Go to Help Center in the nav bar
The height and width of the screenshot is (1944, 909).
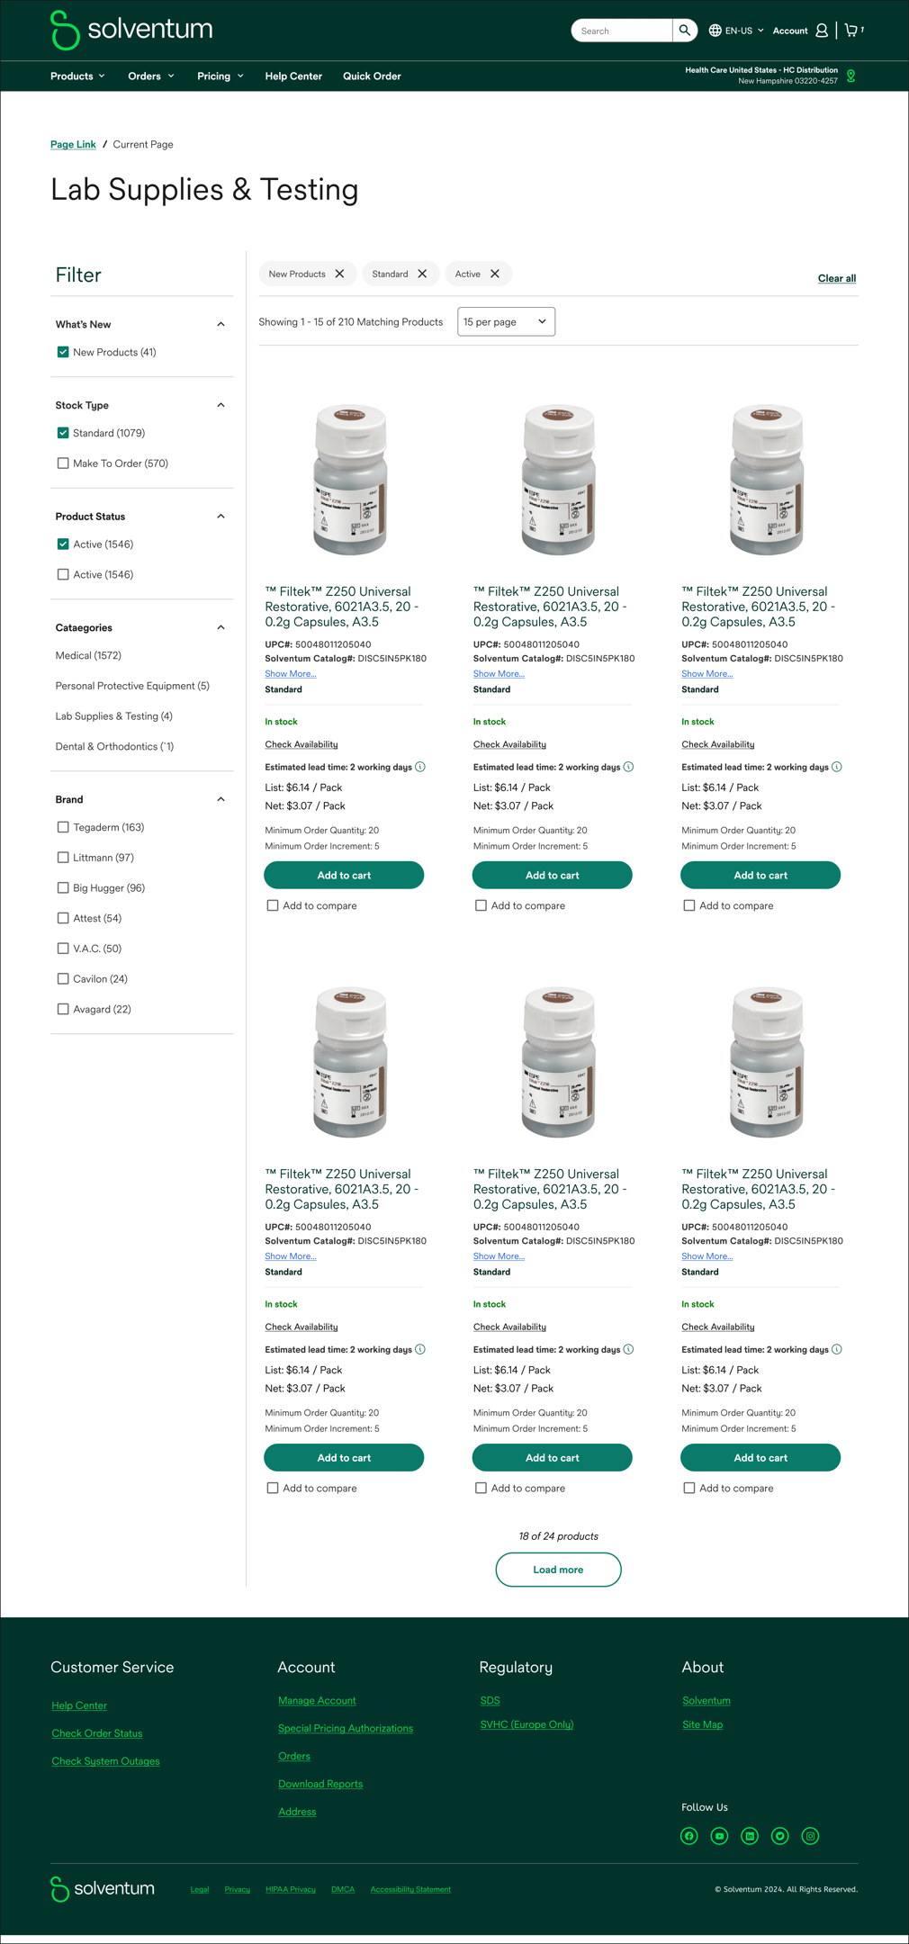click(293, 76)
